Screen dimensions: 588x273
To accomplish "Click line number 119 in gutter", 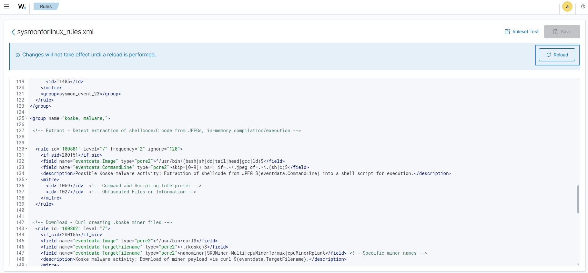I will click(20, 82).
